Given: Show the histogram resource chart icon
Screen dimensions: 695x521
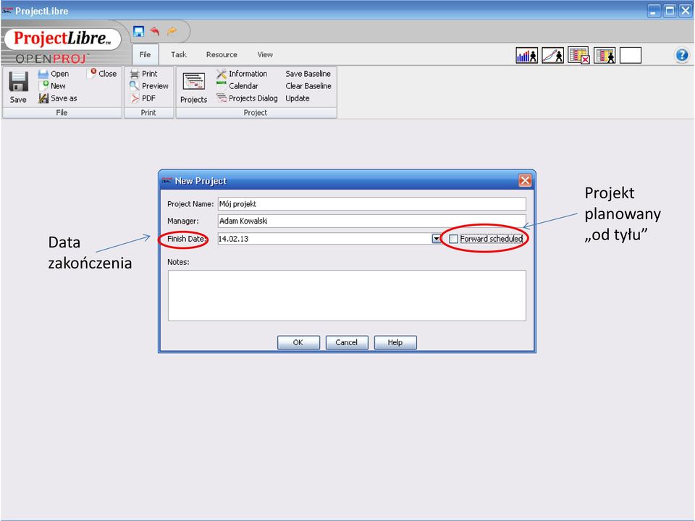Looking at the screenshot, I should coord(526,56).
